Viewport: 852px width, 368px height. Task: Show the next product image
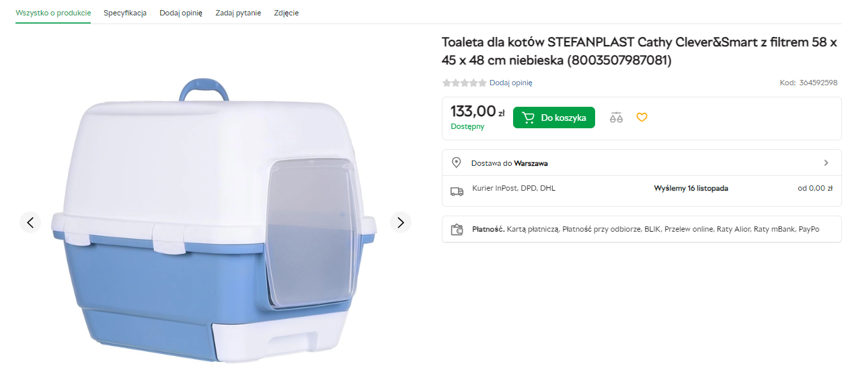tap(401, 222)
